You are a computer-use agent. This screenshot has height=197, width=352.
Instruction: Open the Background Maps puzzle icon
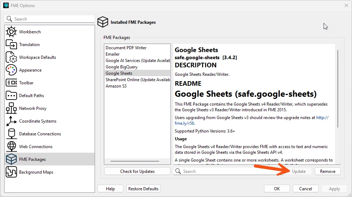click(11, 172)
